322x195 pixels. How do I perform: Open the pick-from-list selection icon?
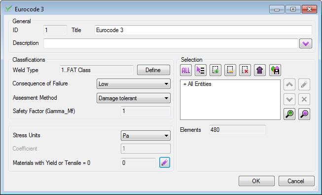pyautogui.click(x=201, y=70)
